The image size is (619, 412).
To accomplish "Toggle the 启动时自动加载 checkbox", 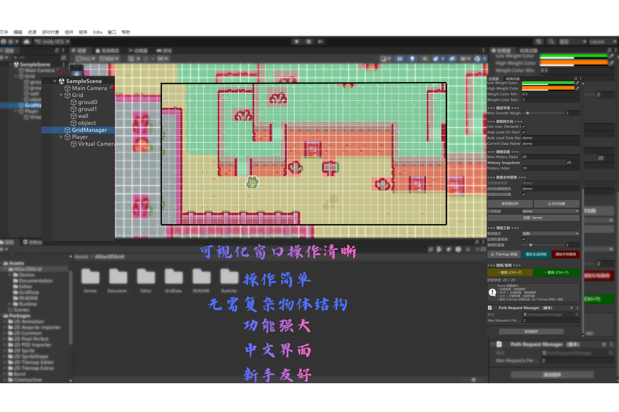I will (524, 194).
